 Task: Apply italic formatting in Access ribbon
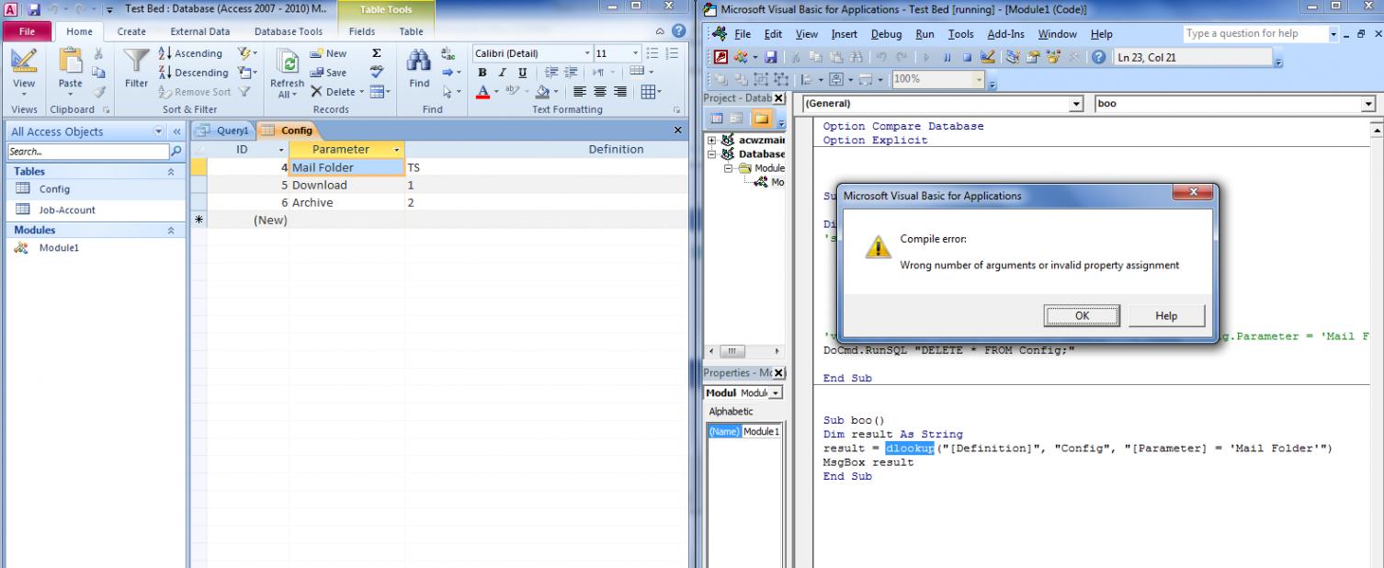(501, 73)
